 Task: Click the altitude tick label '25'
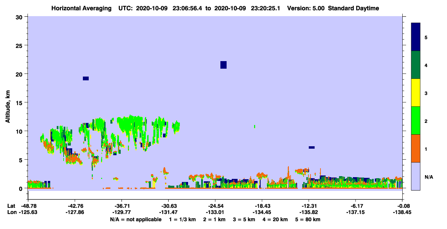point(20,45)
